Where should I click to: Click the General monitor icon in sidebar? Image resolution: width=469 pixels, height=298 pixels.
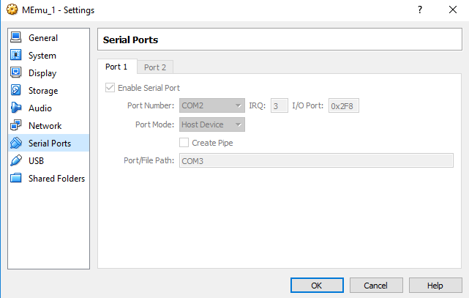[x=16, y=38]
